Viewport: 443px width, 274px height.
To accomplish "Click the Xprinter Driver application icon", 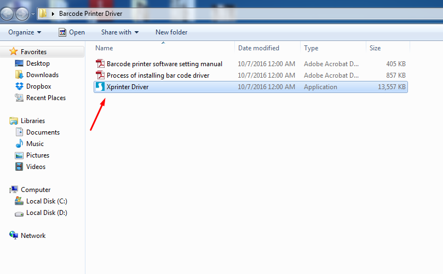I will point(100,86).
